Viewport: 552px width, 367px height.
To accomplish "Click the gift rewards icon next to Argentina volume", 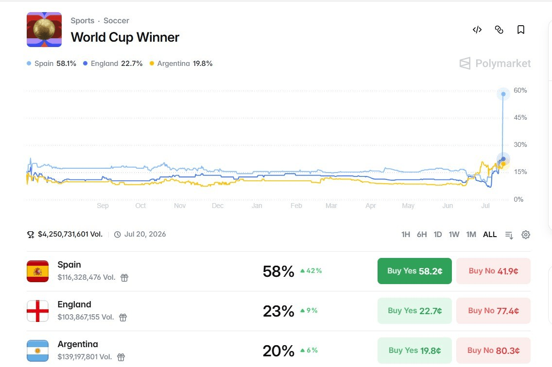I will (121, 357).
